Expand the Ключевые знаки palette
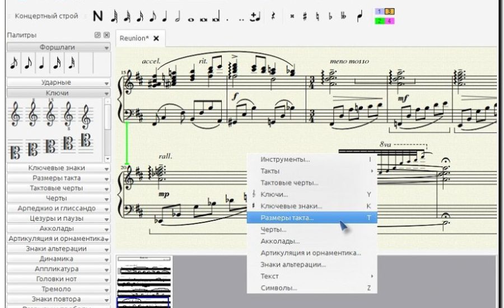This screenshot has width=504, height=308. [58, 168]
